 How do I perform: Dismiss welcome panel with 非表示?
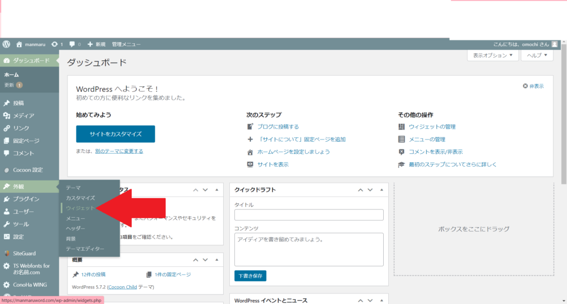[x=533, y=86]
